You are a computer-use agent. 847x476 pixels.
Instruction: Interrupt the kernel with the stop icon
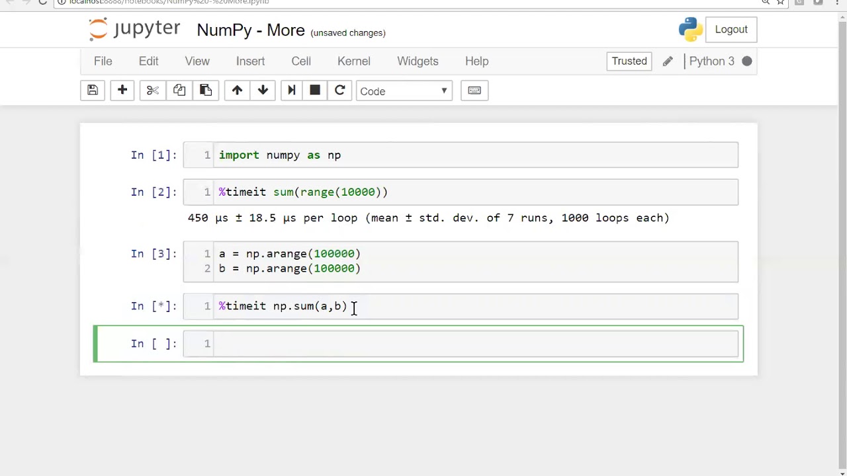(315, 91)
